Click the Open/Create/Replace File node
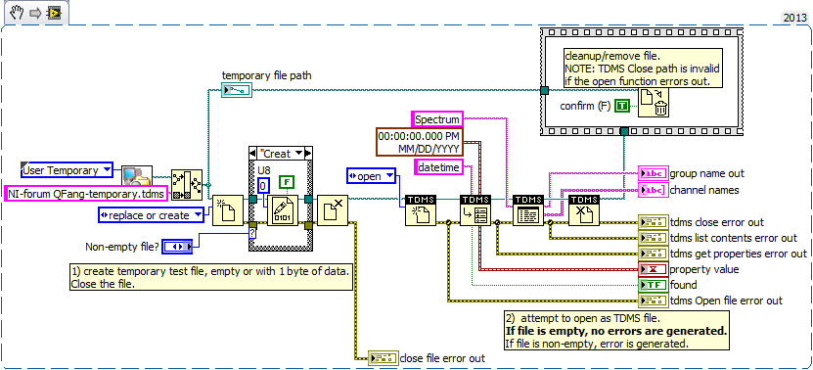The width and height of the screenshot is (813, 370). coord(228,210)
